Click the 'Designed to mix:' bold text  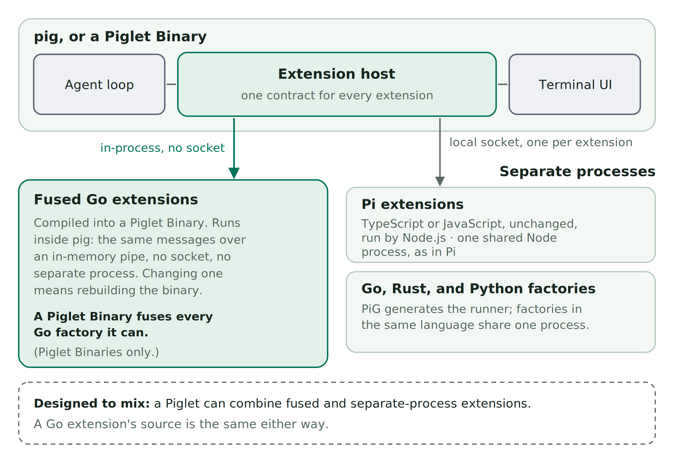[92, 404]
